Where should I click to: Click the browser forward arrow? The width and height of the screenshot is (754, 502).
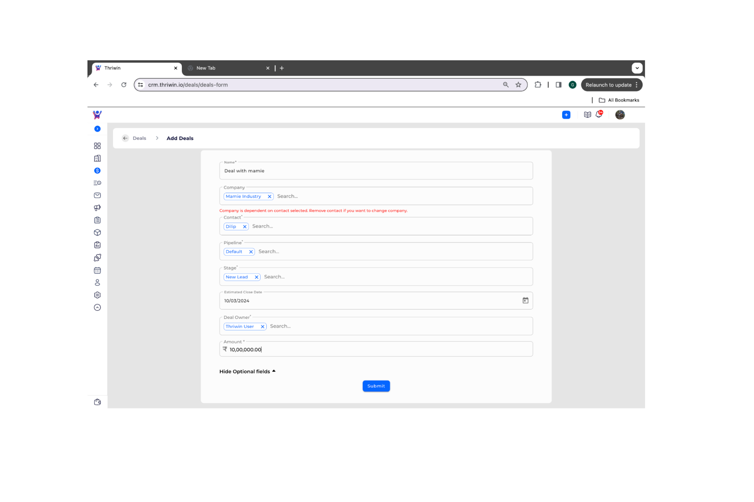[x=110, y=85]
